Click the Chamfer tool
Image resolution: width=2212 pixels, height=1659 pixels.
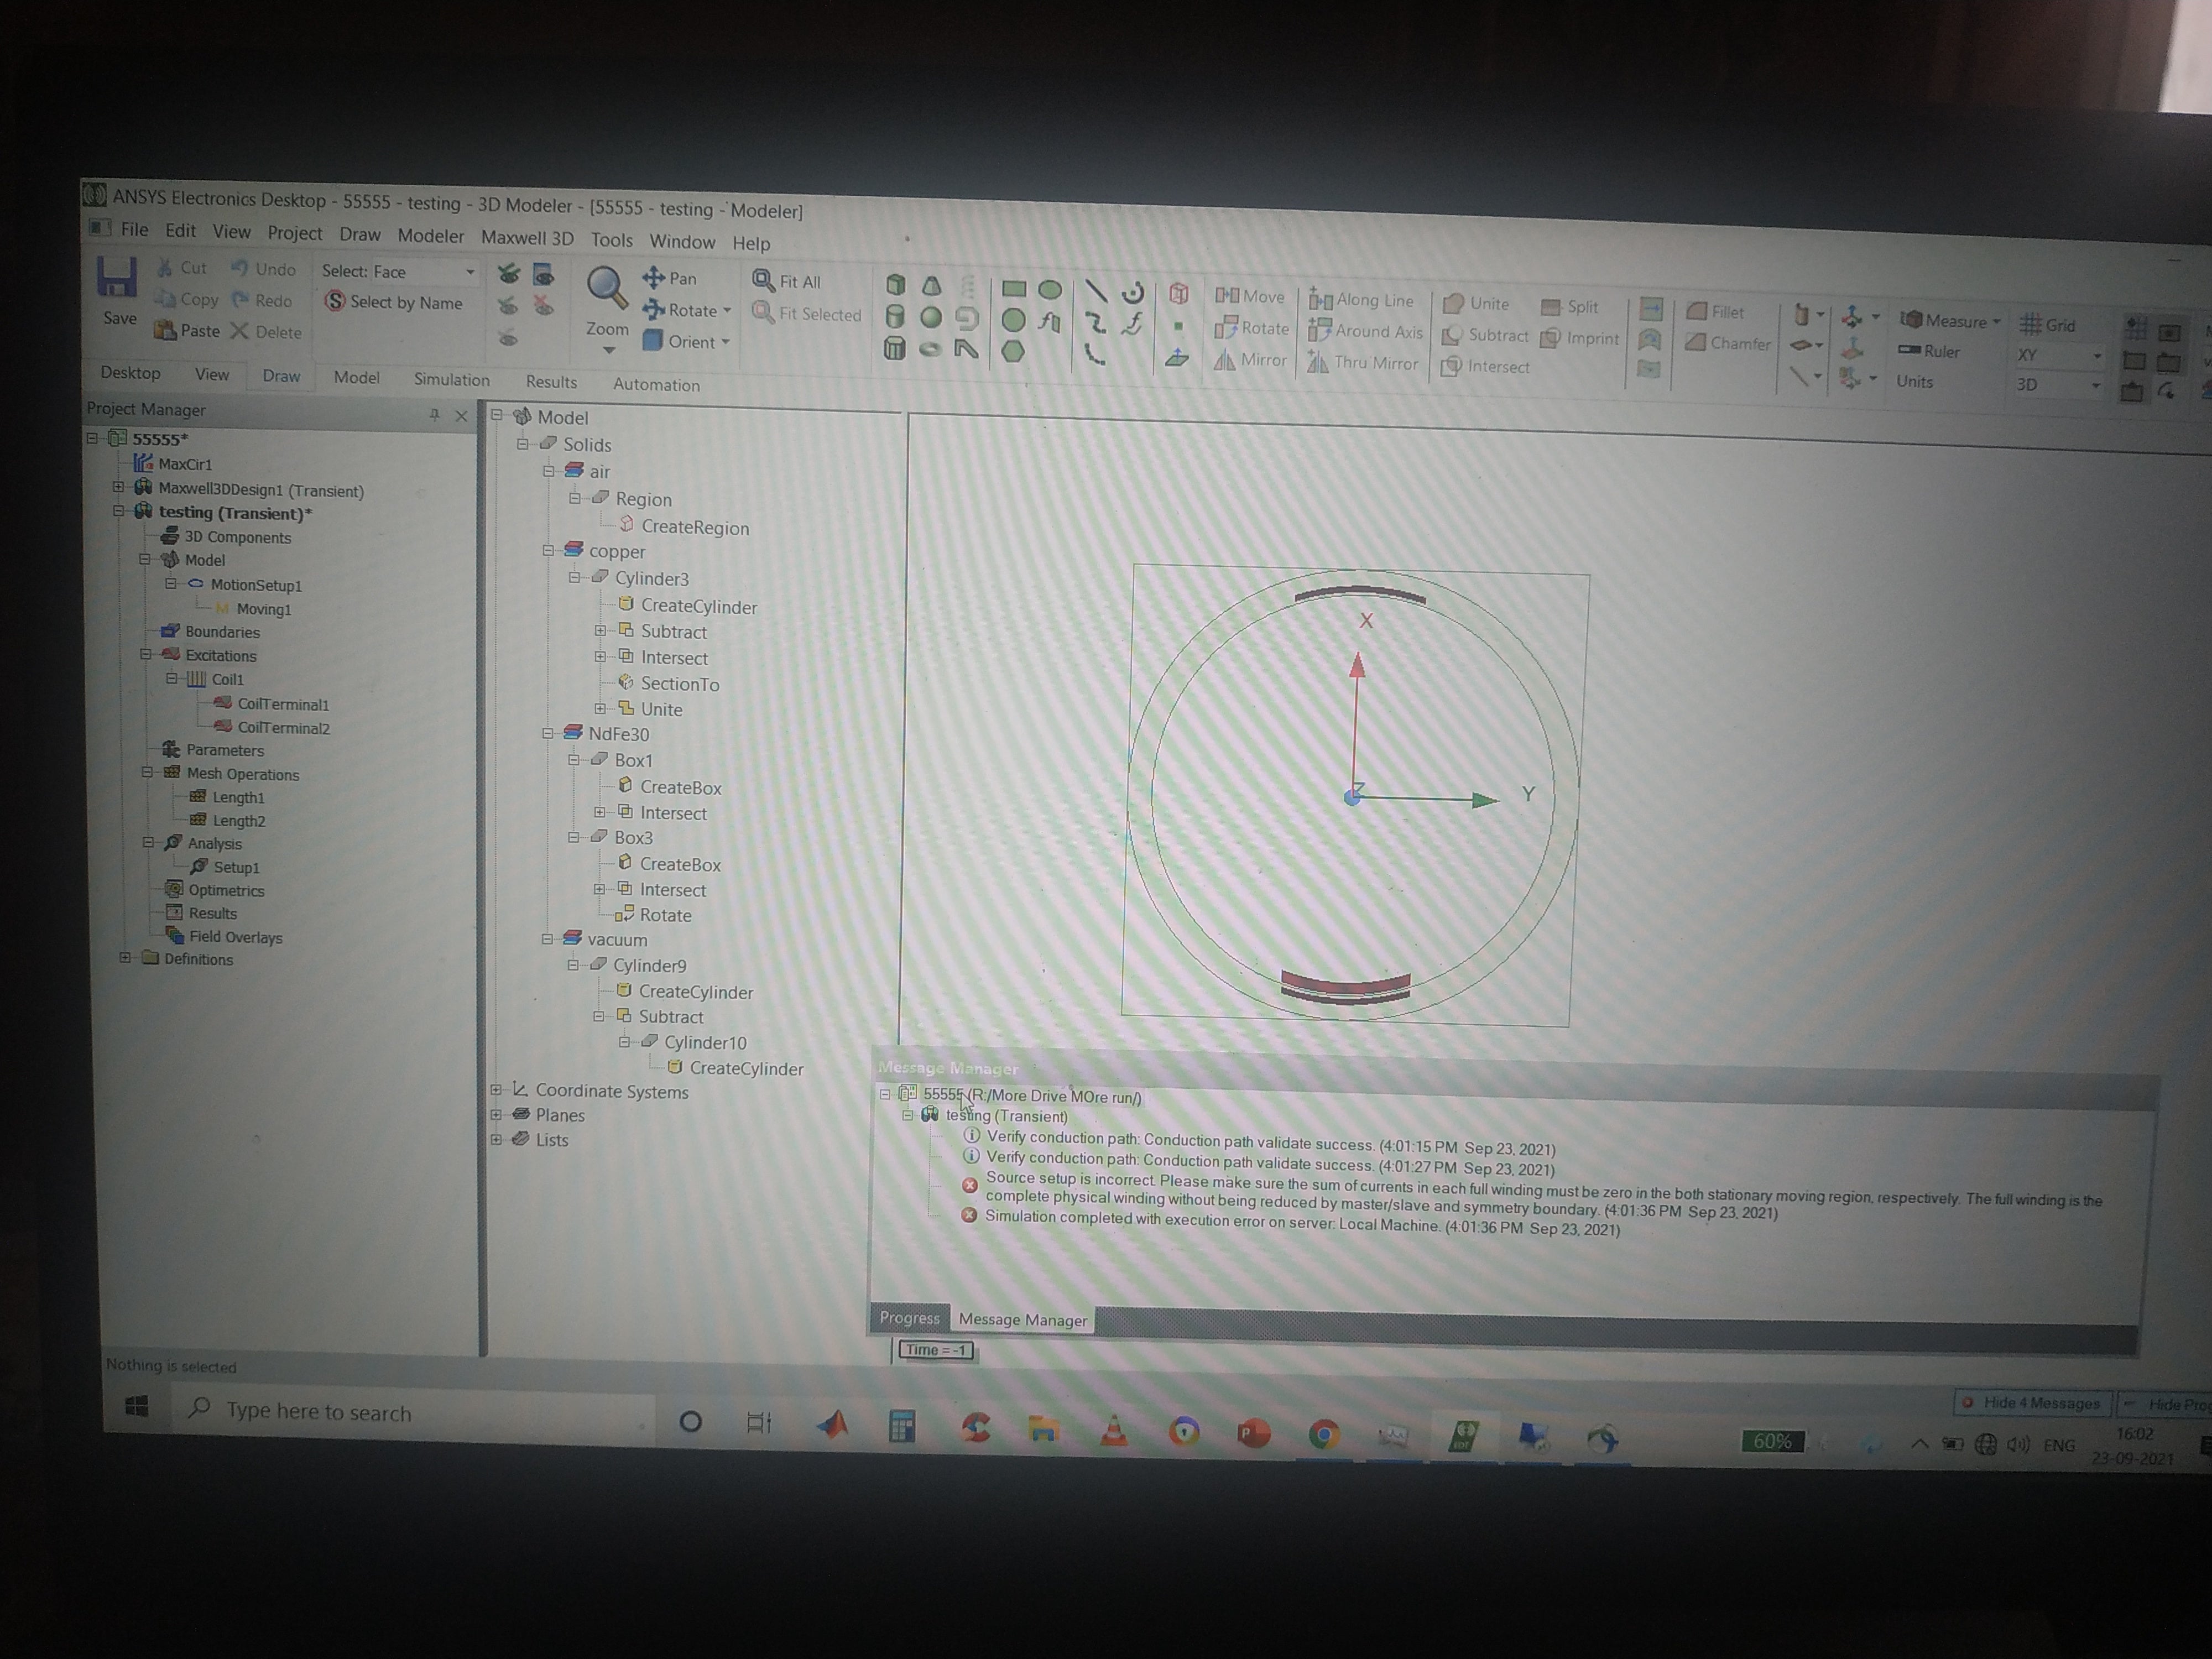1727,343
